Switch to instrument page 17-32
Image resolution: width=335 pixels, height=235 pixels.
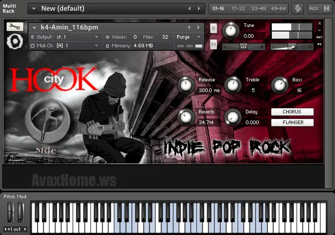pyautogui.click(x=238, y=9)
